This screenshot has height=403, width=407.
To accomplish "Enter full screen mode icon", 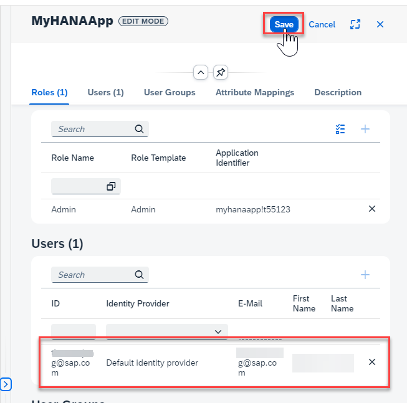I will click(355, 24).
